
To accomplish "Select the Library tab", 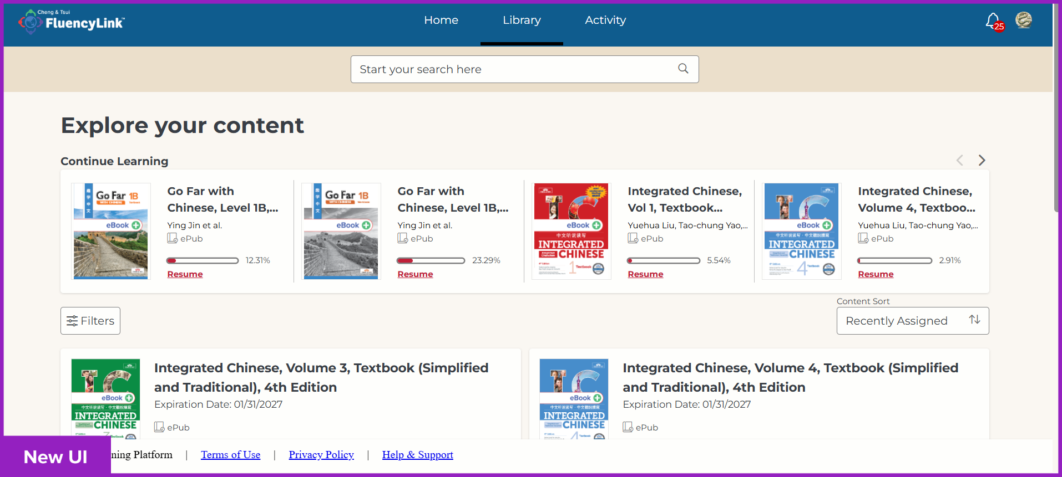I will [522, 20].
